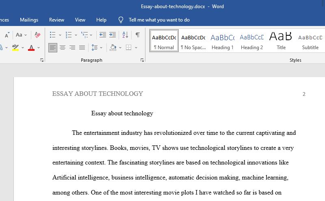Screen dimensions: 325x201
Task: Click the Multilevel List icon
Action: tap(84, 35)
